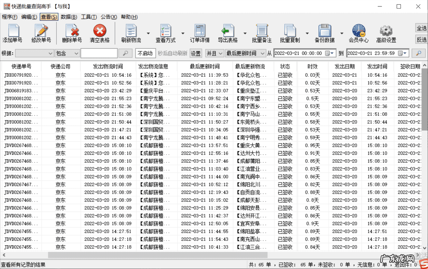Open the 工具(T) menu
The width and height of the screenshot is (428, 269).
point(89,17)
